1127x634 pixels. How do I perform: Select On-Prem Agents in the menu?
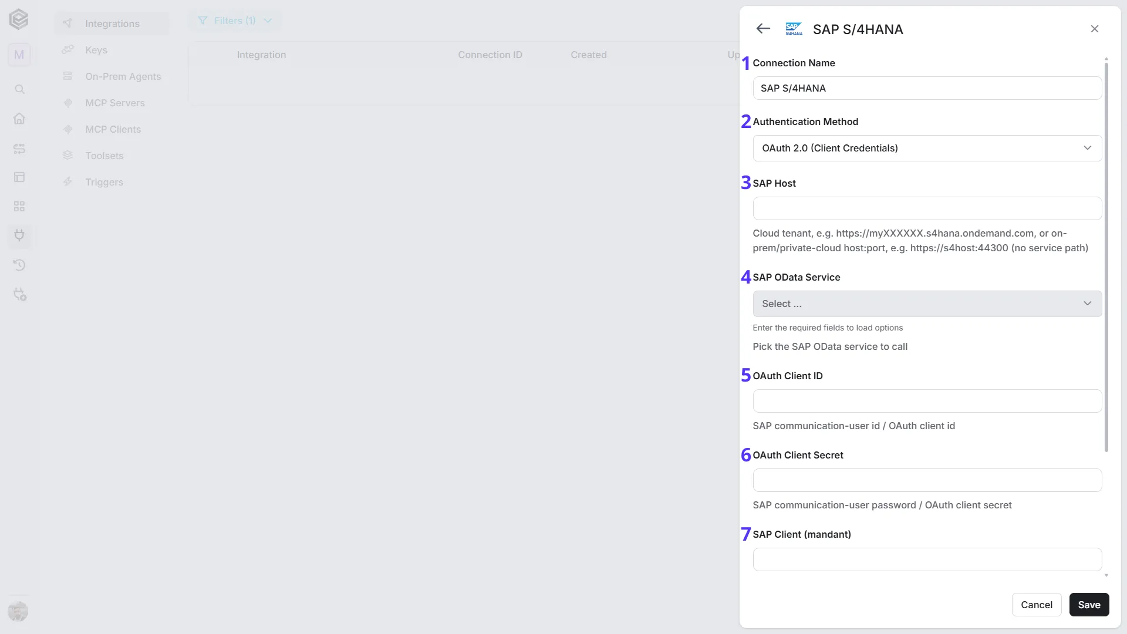click(112, 76)
